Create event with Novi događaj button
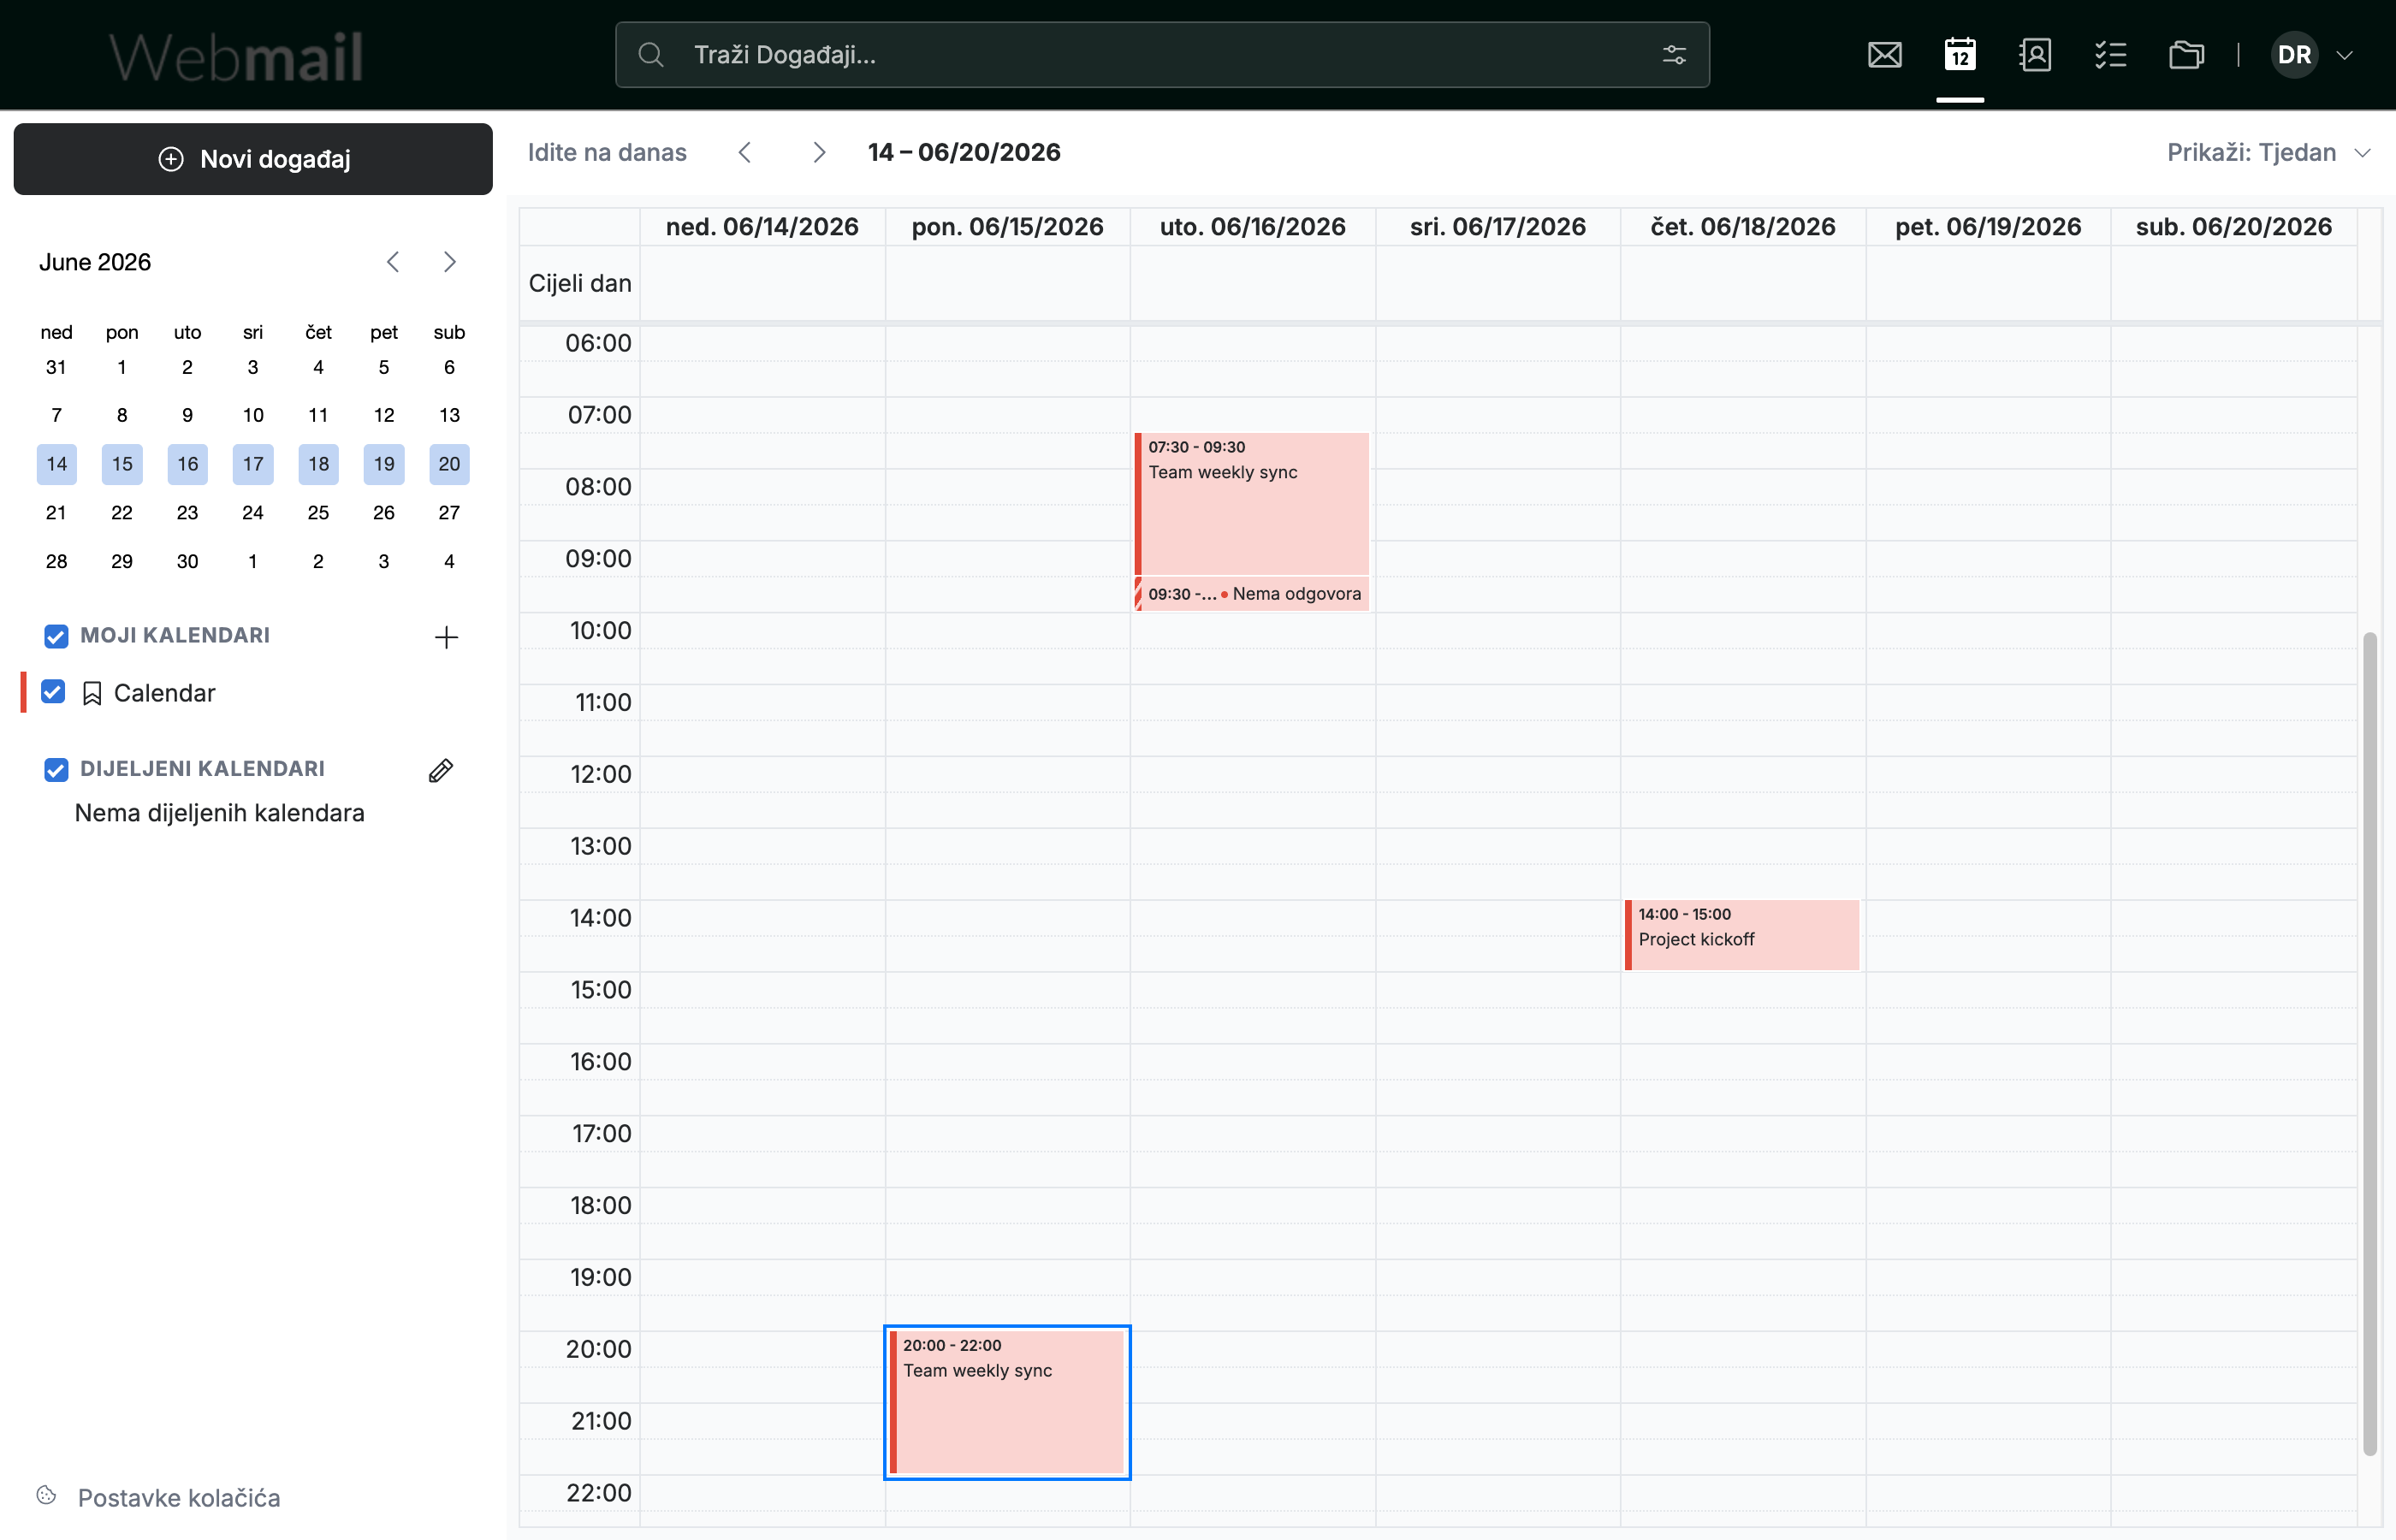Screen dimensions: 2396x1540 point(253,159)
